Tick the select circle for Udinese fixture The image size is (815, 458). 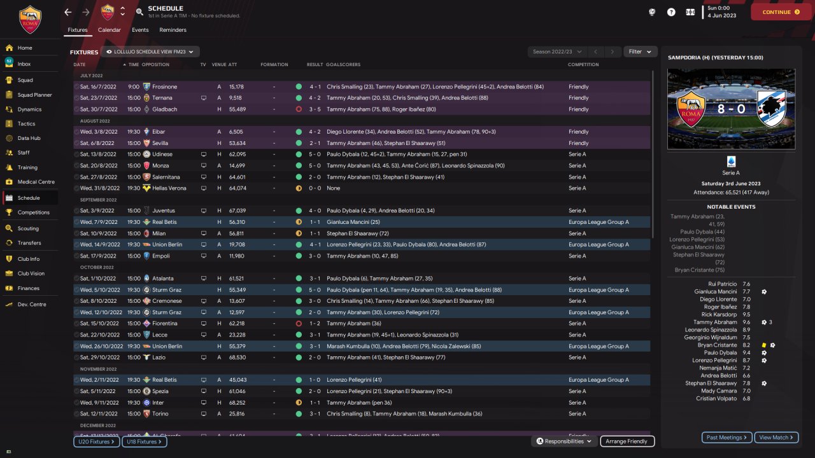76,155
